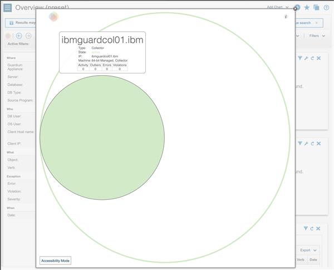Refresh the first chart panel

coord(312,58)
